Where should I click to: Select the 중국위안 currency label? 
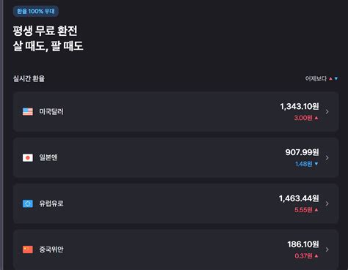tap(51, 250)
